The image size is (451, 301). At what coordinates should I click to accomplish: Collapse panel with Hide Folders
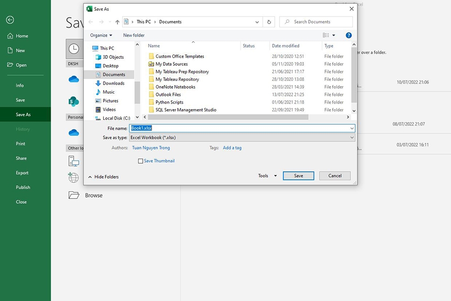click(x=103, y=177)
